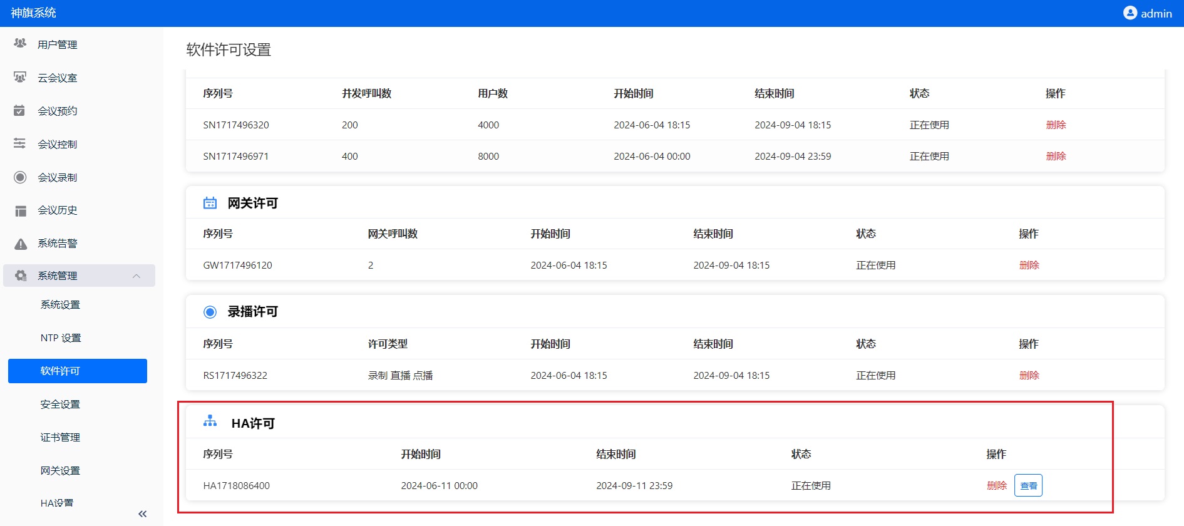Select the 软件许可 submenu item

pyautogui.click(x=78, y=371)
